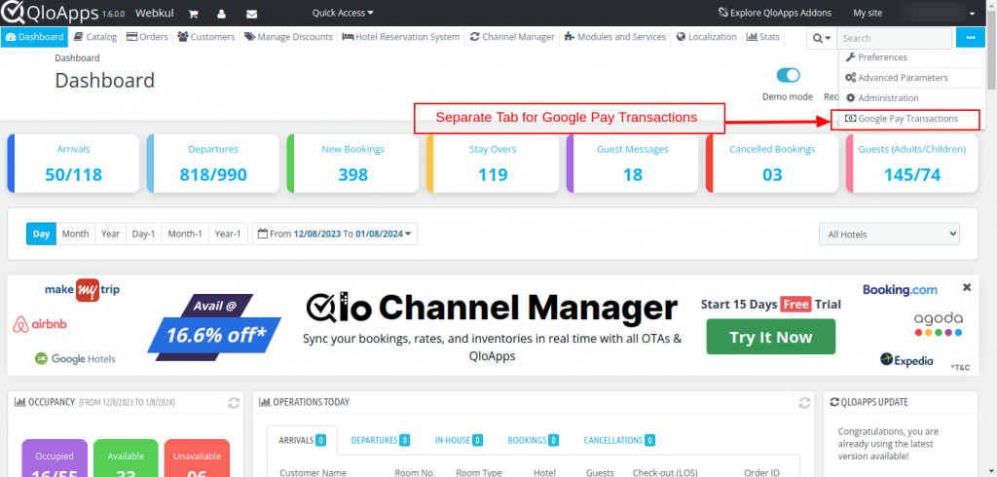Toggle the blue more-menu ellipsis button

(x=971, y=38)
